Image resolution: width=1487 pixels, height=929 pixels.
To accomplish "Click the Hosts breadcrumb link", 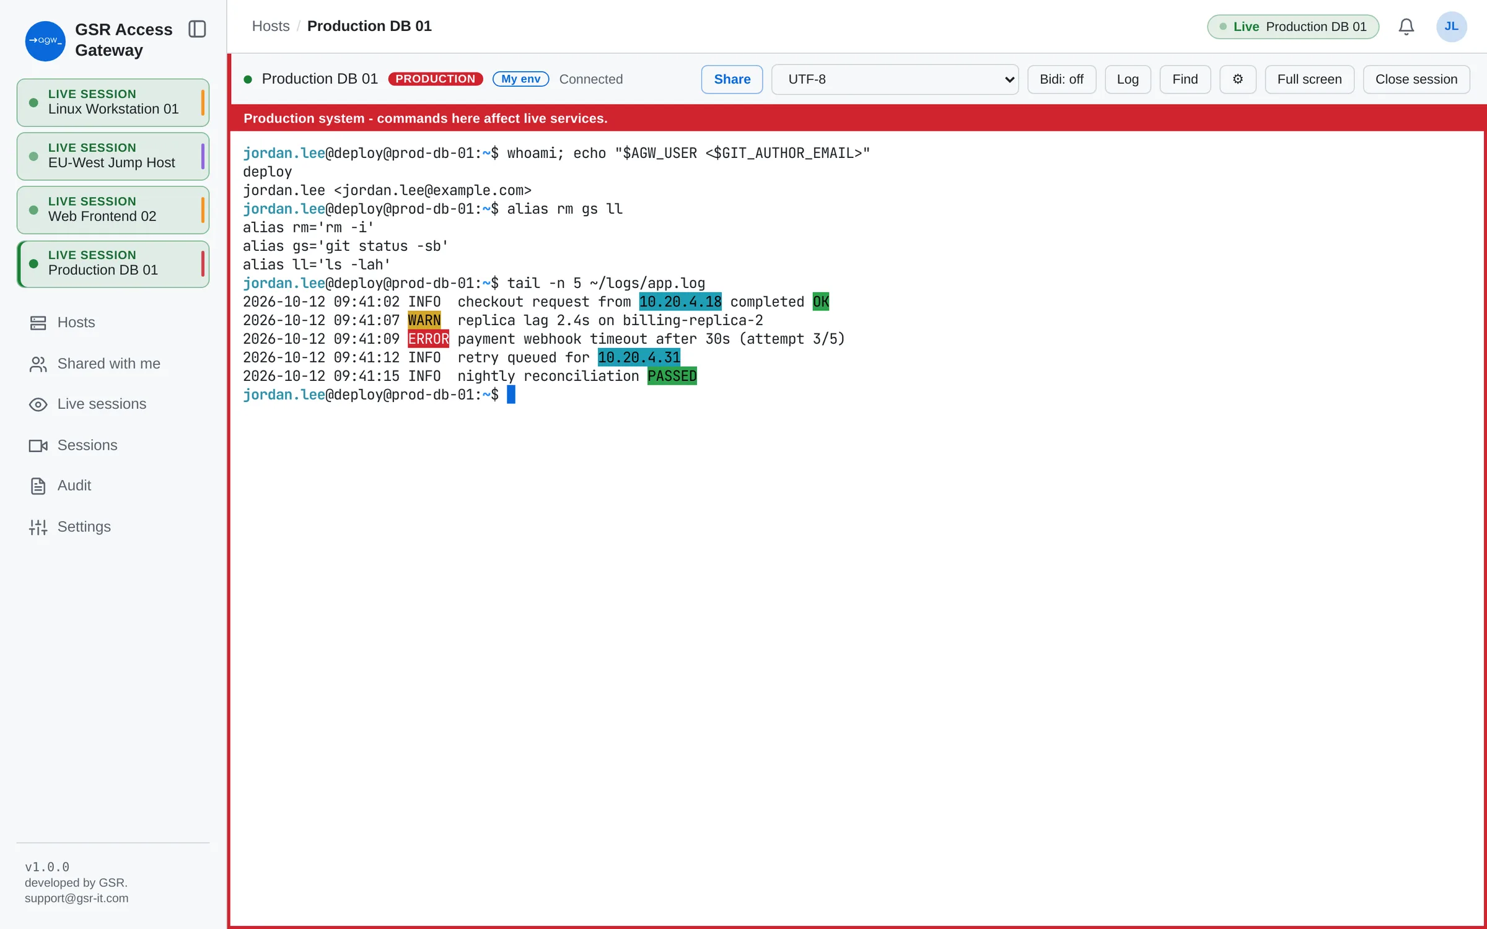I will point(271,26).
